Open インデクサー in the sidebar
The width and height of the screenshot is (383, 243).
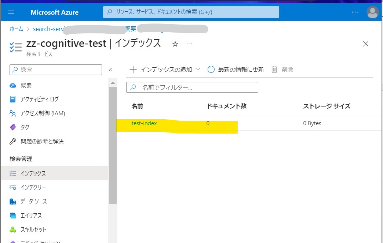click(33, 187)
